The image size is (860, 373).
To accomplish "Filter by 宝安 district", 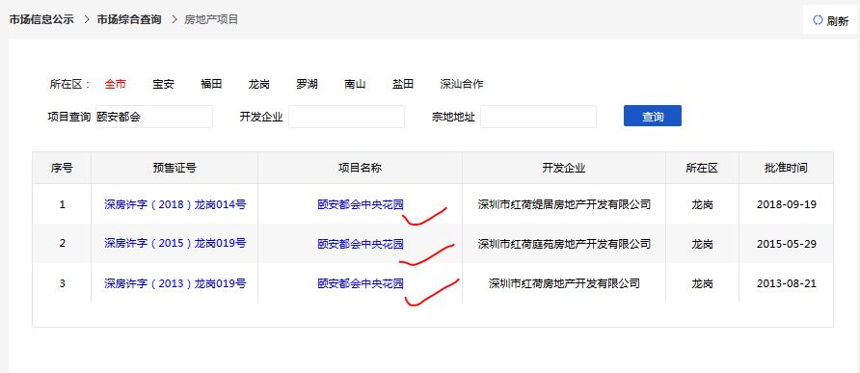I will point(164,84).
